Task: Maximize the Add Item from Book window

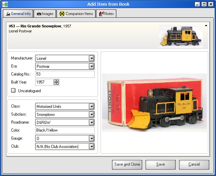Action: [204, 4]
